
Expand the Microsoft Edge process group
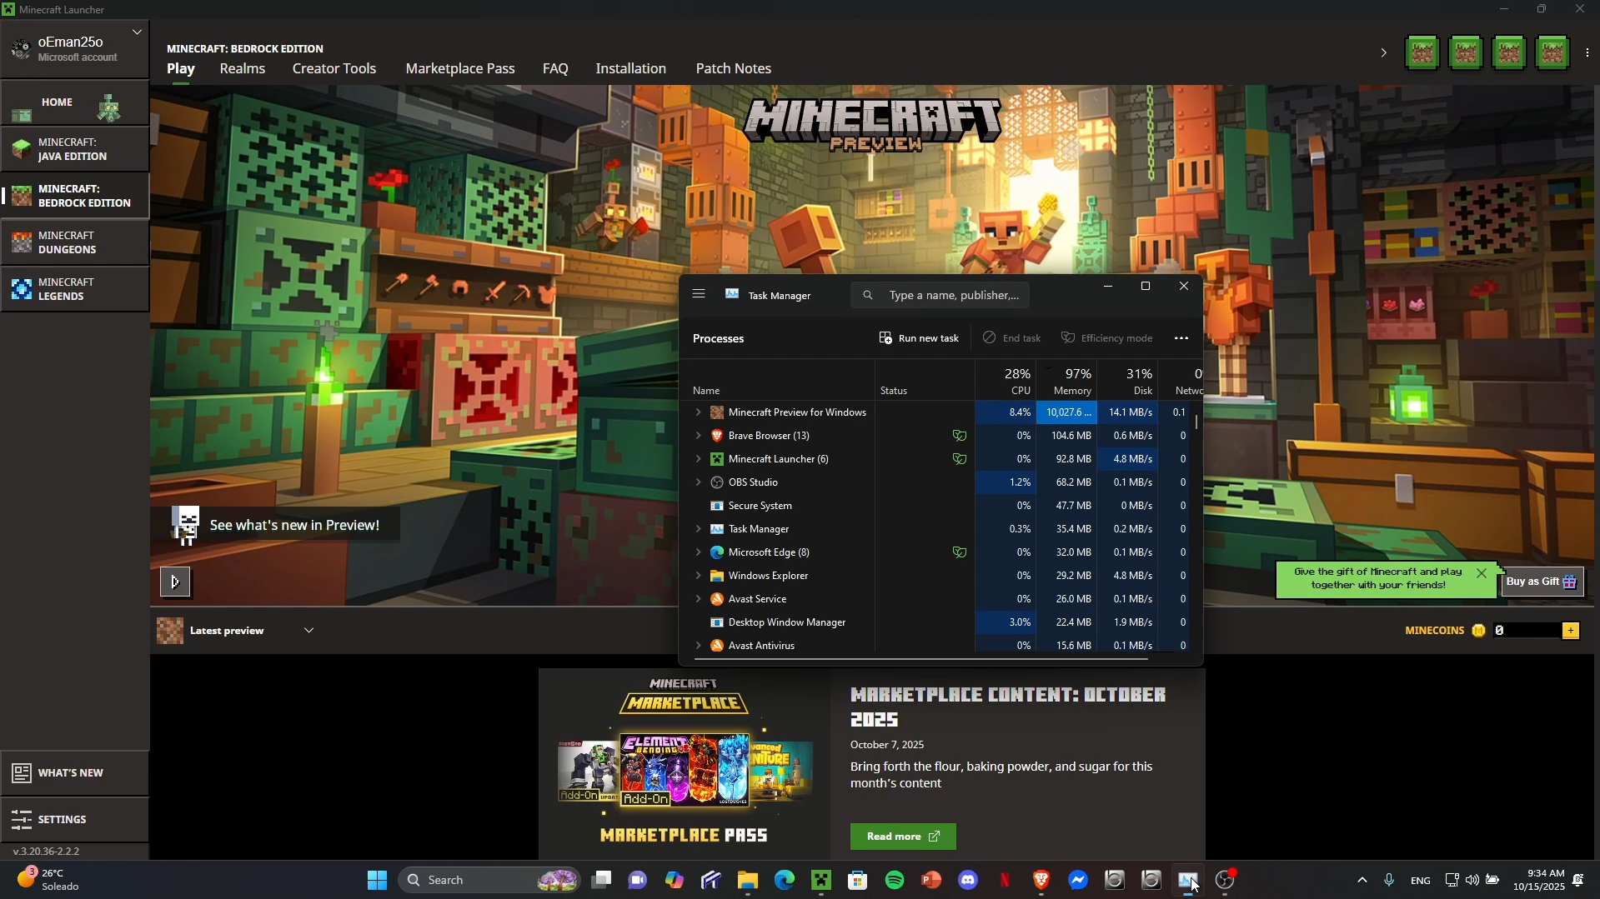(699, 552)
